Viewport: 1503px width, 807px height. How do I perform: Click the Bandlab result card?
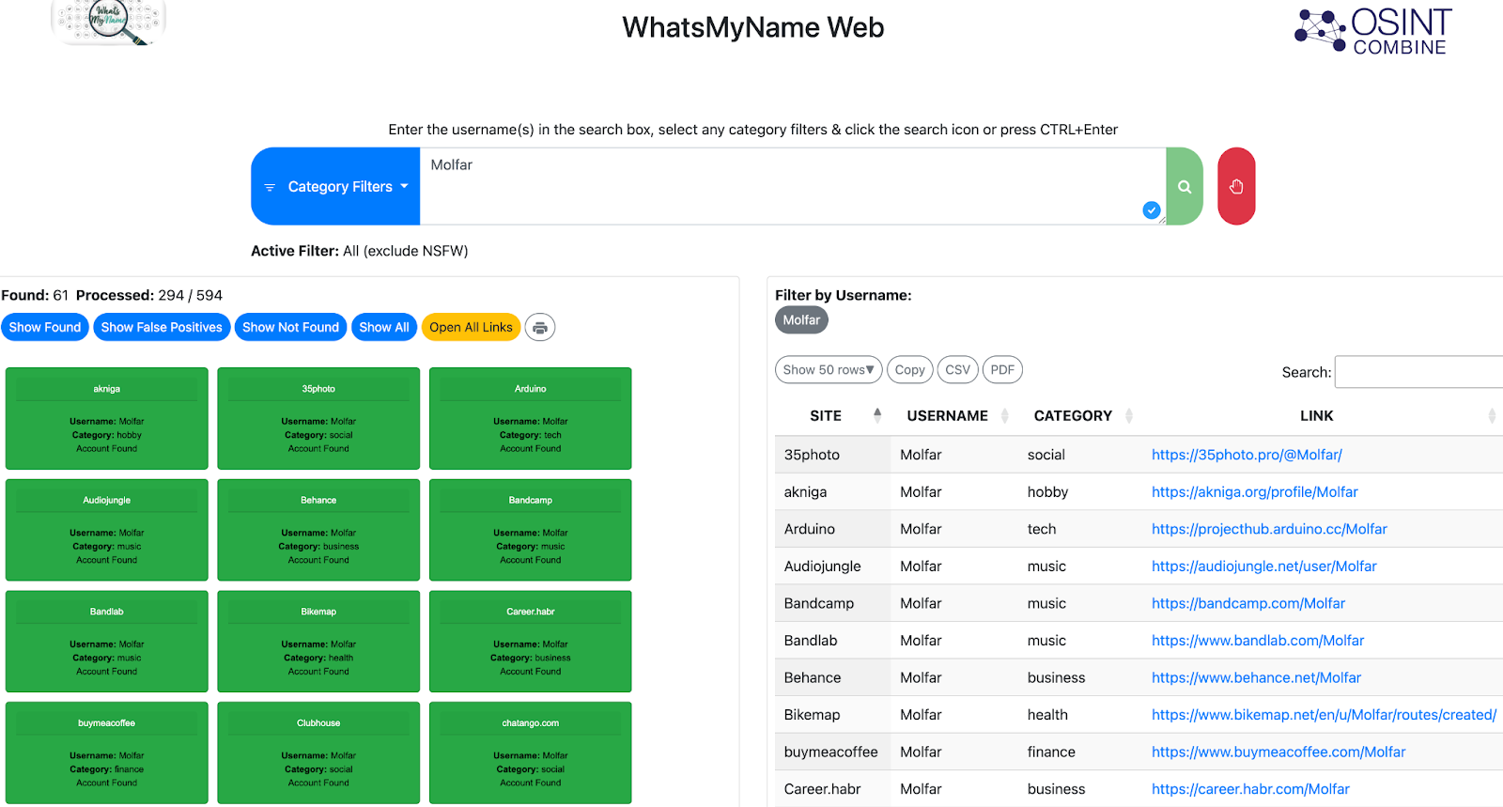[107, 642]
